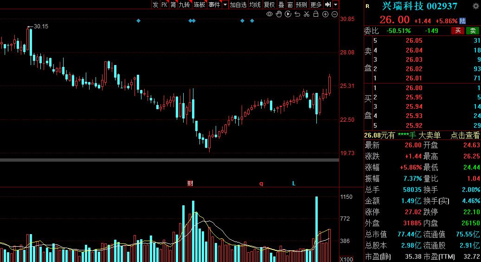481x262 pixels.
Task: Click the 陆 badge next to percentage
Action: 462,21
